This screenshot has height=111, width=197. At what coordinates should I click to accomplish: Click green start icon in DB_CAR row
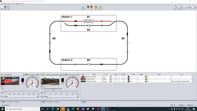click(x=146, y=77)
